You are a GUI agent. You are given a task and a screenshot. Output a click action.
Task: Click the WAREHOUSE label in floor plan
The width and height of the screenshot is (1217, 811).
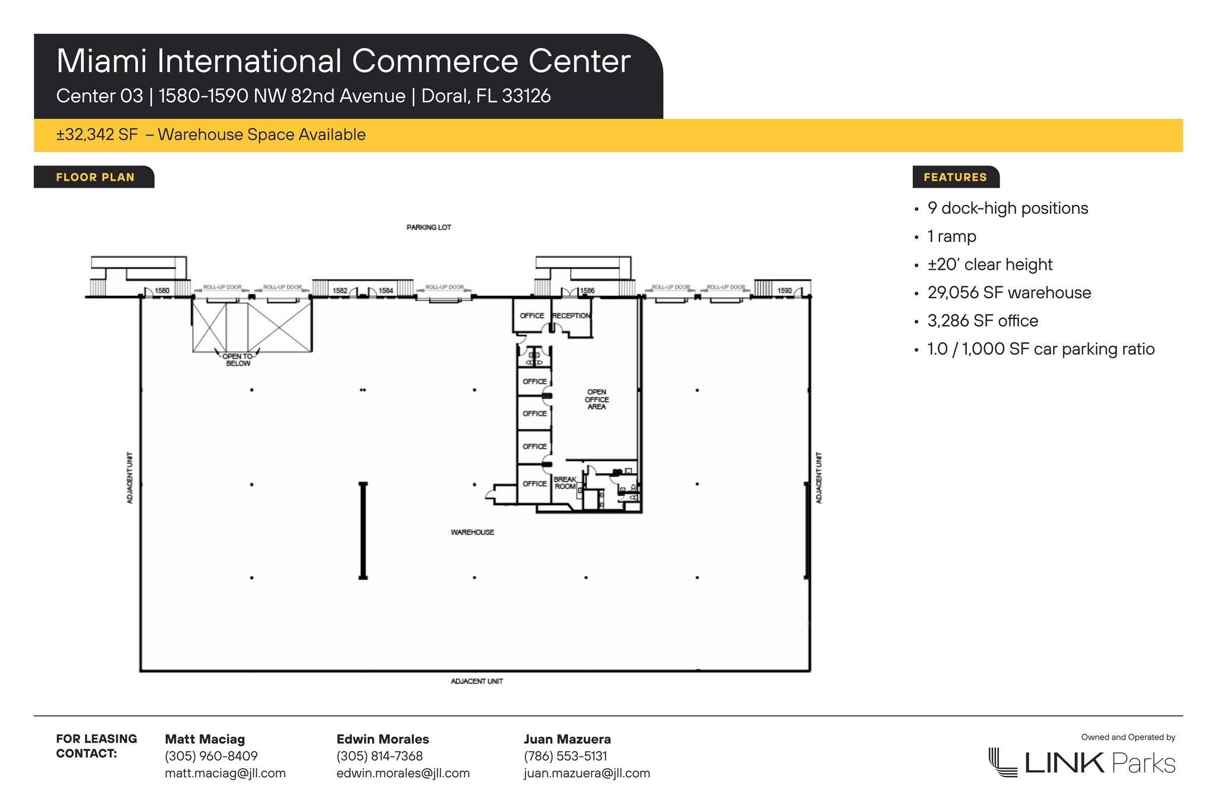pos(472,532)
